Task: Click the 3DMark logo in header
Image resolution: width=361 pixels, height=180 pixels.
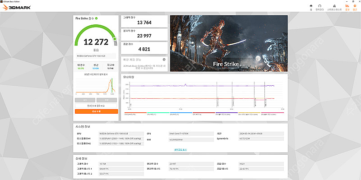Action: 17,7
